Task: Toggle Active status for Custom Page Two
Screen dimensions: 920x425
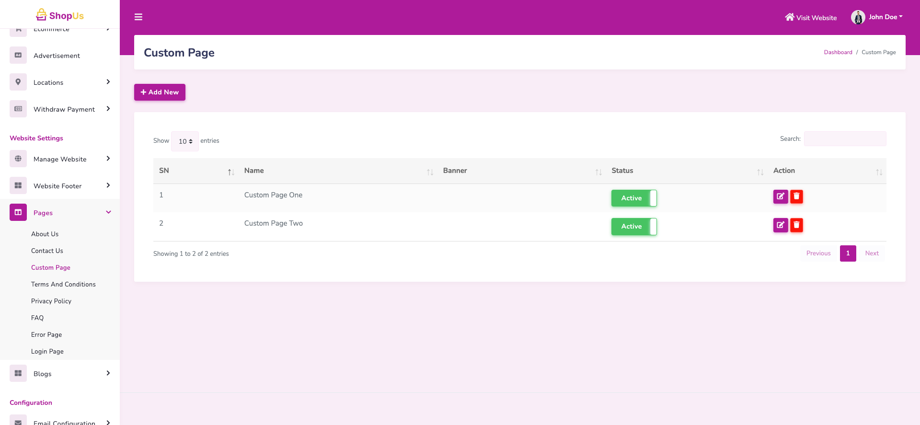Action: point(633,226)
